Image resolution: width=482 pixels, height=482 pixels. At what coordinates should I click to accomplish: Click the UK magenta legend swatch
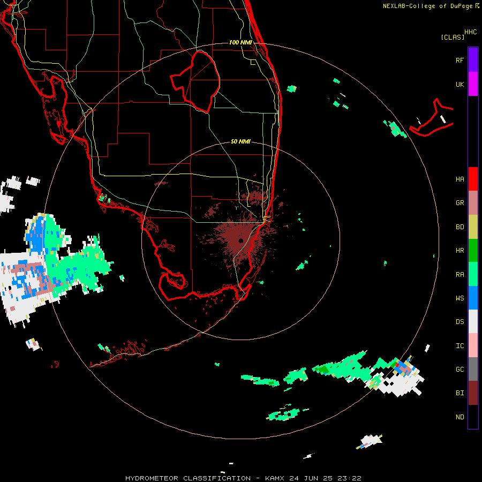(x=473, y=84)
